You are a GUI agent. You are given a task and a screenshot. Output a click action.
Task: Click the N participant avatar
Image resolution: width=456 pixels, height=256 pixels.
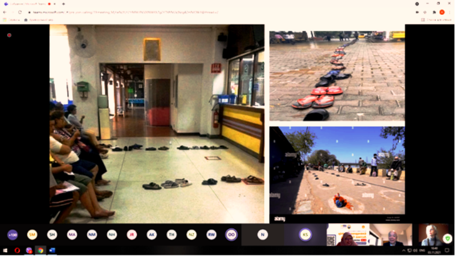point(262,234)
